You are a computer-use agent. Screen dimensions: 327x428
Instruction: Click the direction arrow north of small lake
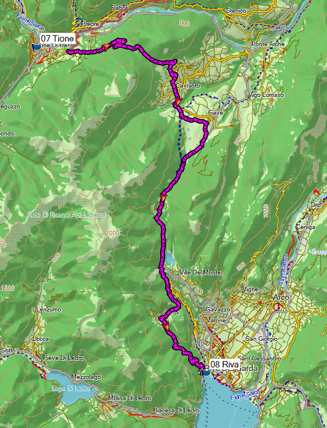pyautogui.click(x=163, y=197)
